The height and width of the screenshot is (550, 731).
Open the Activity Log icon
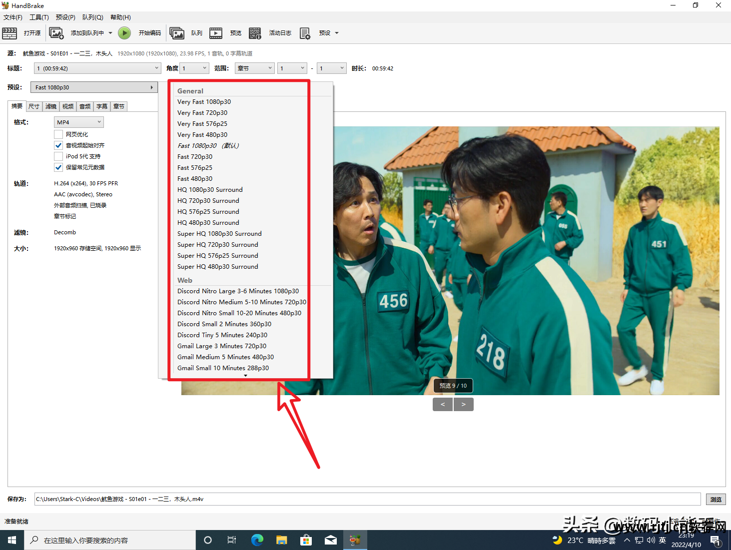coord(255,33)
